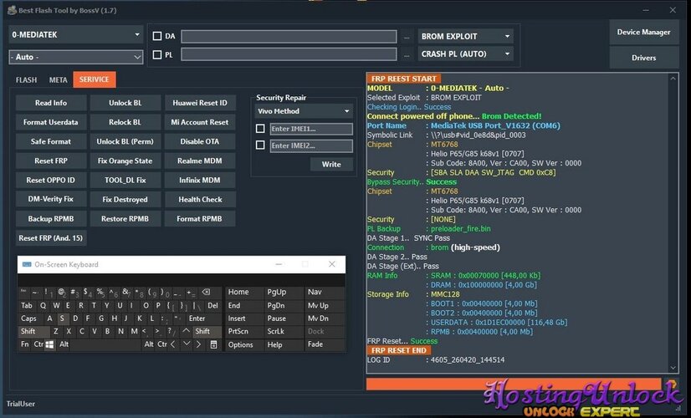Viewport: 691px width, 418px height.
Task: Switch to the META tab
Action: click(x=58, y=79)
